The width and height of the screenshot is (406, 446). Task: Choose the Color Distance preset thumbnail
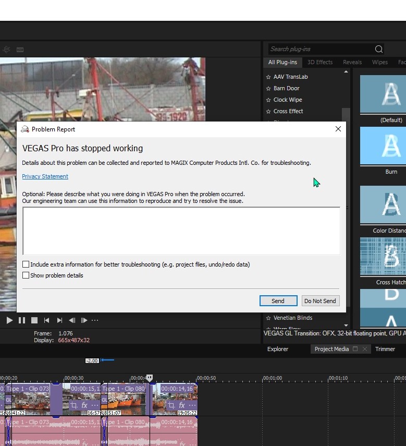[383, 206]
